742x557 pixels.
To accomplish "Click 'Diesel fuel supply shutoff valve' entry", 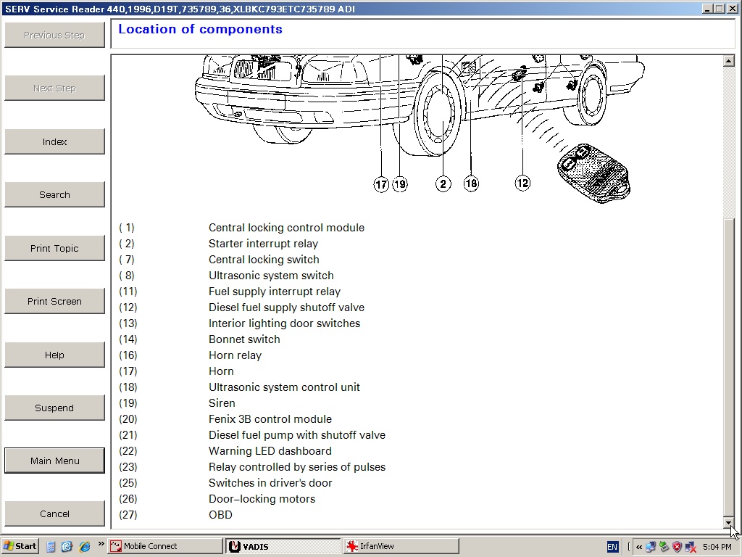I will click(x=286, y=308).
